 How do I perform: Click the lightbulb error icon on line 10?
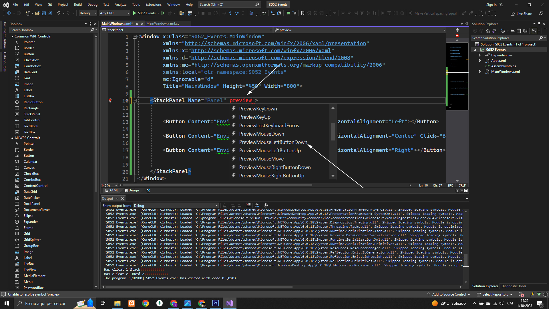point(110,100)
